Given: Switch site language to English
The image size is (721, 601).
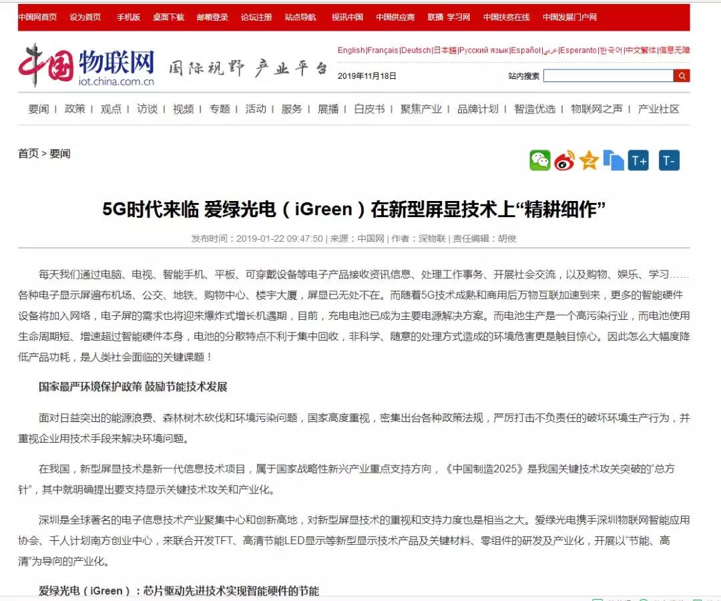Looking at the screenshot, I should pyautogui.click(x=351, y=50).
